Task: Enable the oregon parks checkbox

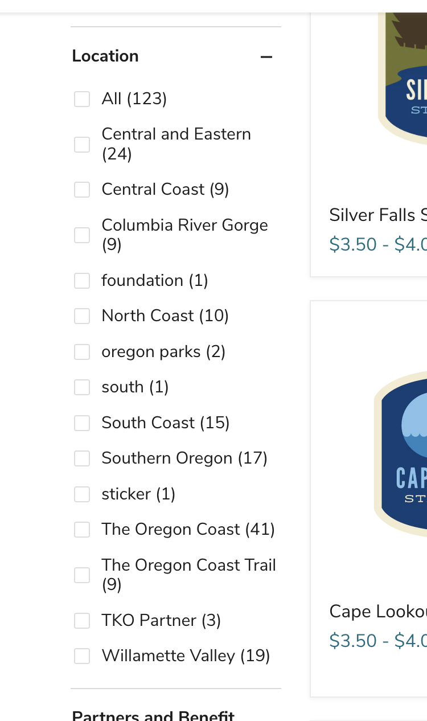Action: coord(82,352)
